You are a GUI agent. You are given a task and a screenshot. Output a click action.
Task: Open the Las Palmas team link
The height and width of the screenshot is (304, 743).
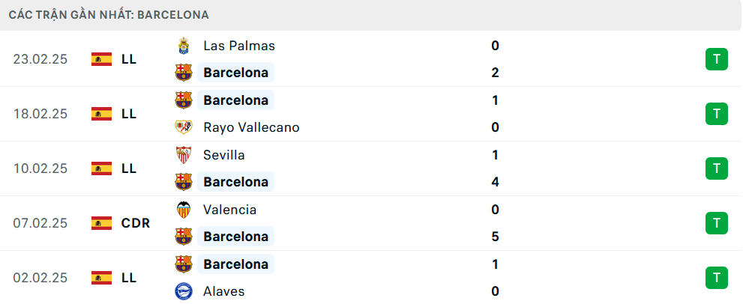coord(239,46)
